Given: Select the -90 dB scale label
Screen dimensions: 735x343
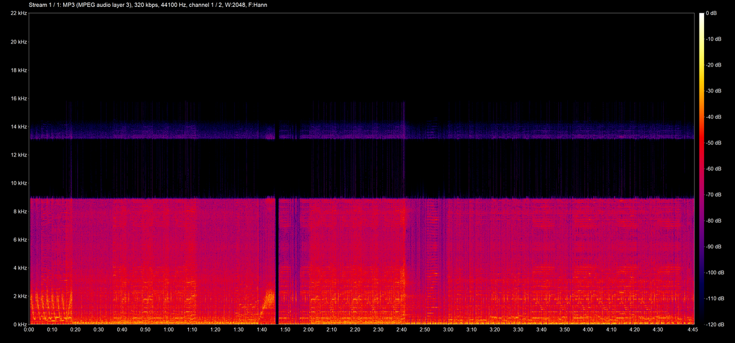Looking at the screenshot, I should [x=715, y=247].
